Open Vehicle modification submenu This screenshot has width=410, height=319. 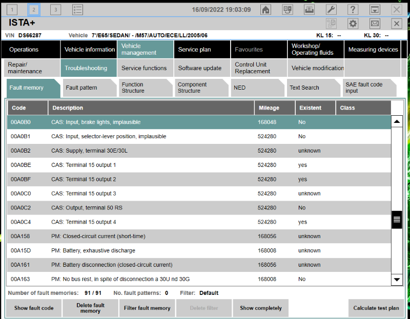coord(315,68)
